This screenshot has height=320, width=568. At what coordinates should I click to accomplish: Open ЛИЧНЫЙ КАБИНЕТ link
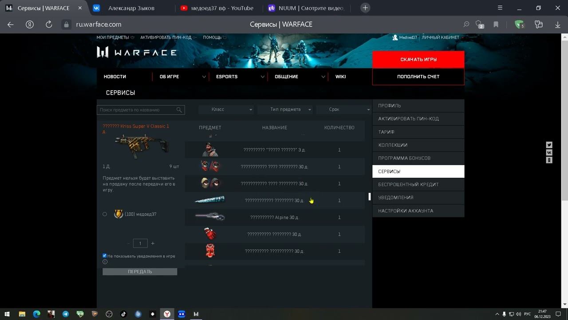click(440, 37)
